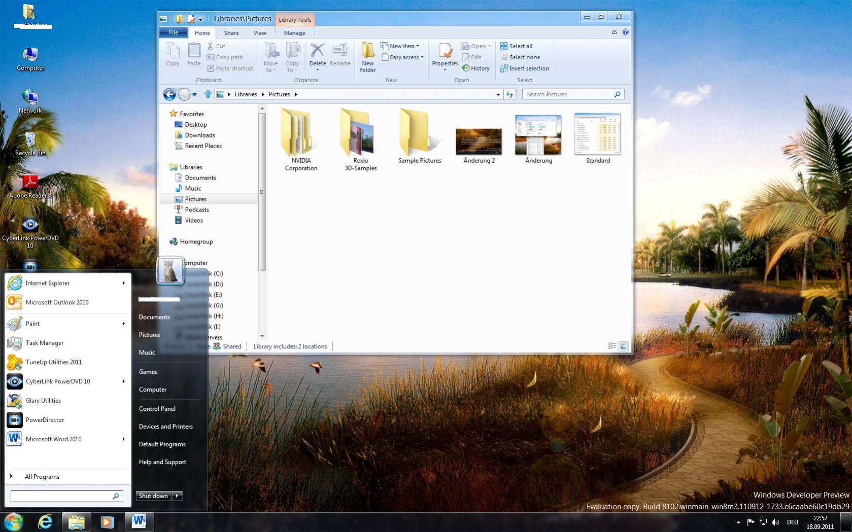The width and height of the screenshot is (852, 532).
Task: Open Default Programs from Start menu
Action: [x=162, y=444]
